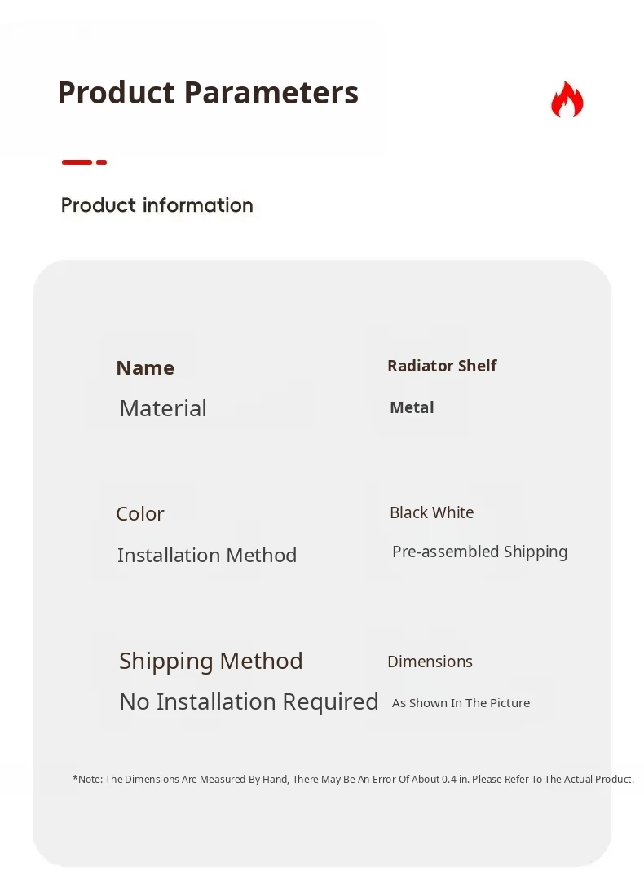Click the Installation Method label

point(207,556)
